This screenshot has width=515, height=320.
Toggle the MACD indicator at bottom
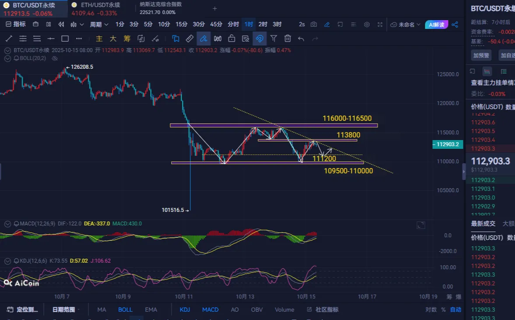(210, 309)
